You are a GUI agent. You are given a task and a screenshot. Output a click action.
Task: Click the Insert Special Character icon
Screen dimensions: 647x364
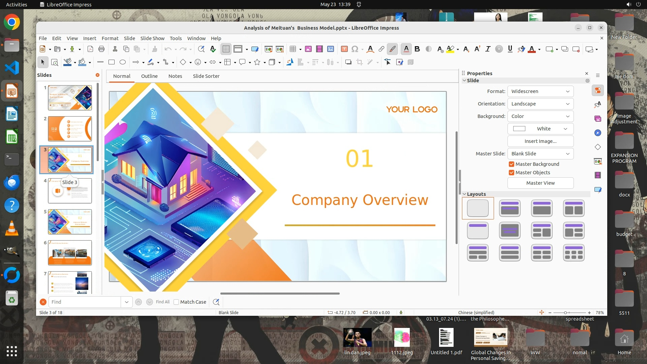pos(355,49)
